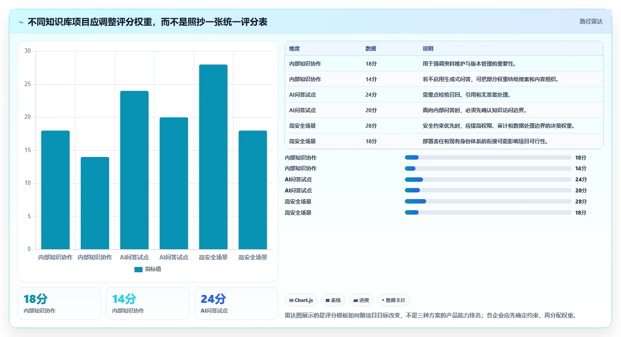Select the row 面向内部问答时，必须先确认知识访问边界

click(444, 110)
